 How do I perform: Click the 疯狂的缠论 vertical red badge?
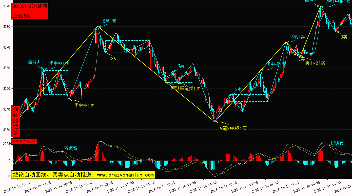point(16,121)
